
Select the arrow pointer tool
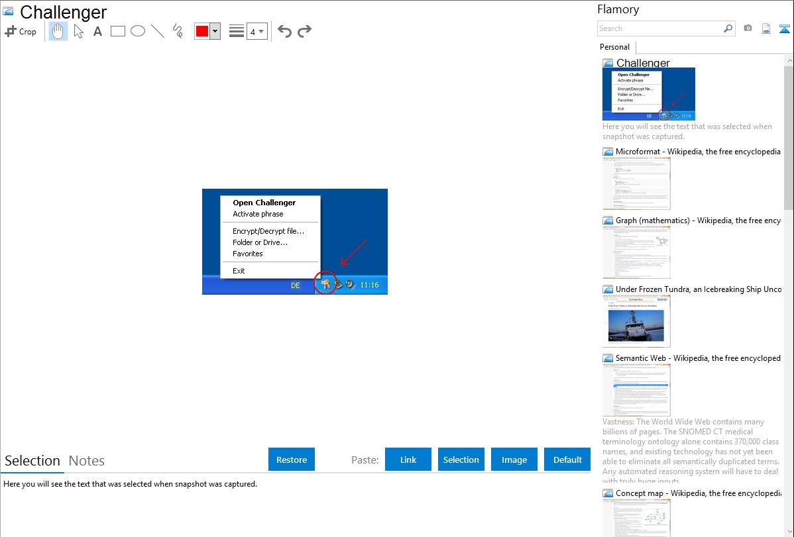click(78, 31)
